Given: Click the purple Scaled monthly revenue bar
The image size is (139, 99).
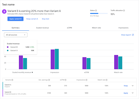Looking at the screenshot, I should click(x=21, y=62).
